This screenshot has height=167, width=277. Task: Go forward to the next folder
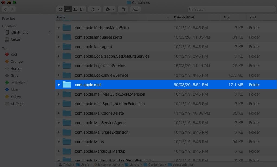pos(12,9)
